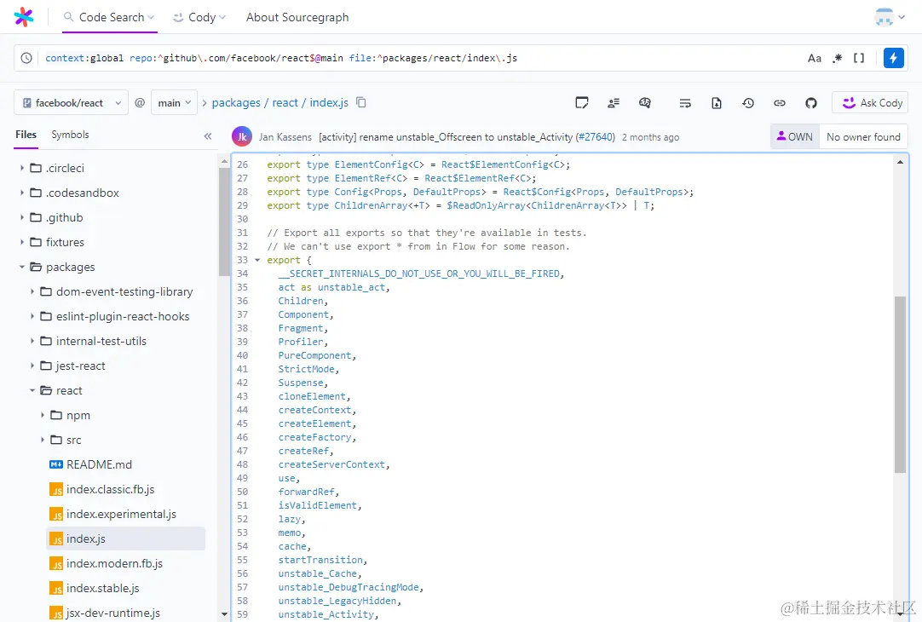The height and width of the screenshot is (622, 922).
Task: Copy file path icon next to index.js
Action: pyautogui.click(x=361, y=102)
